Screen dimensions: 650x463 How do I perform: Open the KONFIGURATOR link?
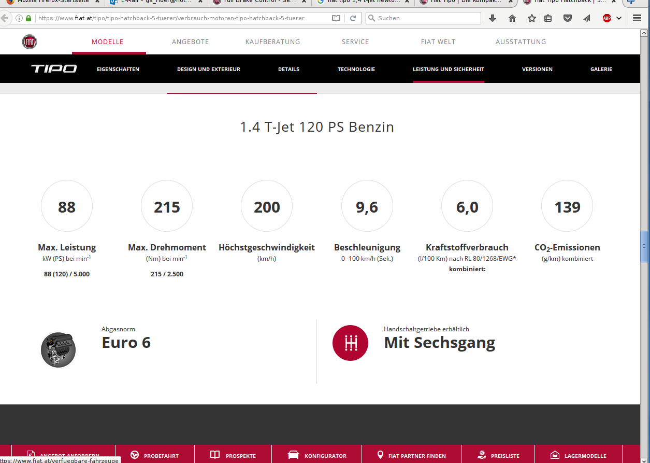coord(317,456)
